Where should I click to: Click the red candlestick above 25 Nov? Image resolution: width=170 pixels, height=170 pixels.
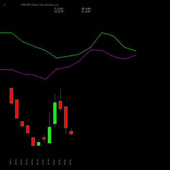(33, 141)
